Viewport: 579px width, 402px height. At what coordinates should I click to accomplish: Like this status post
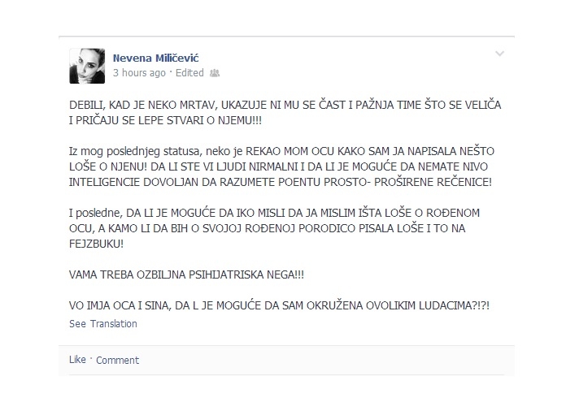[77, 360]
